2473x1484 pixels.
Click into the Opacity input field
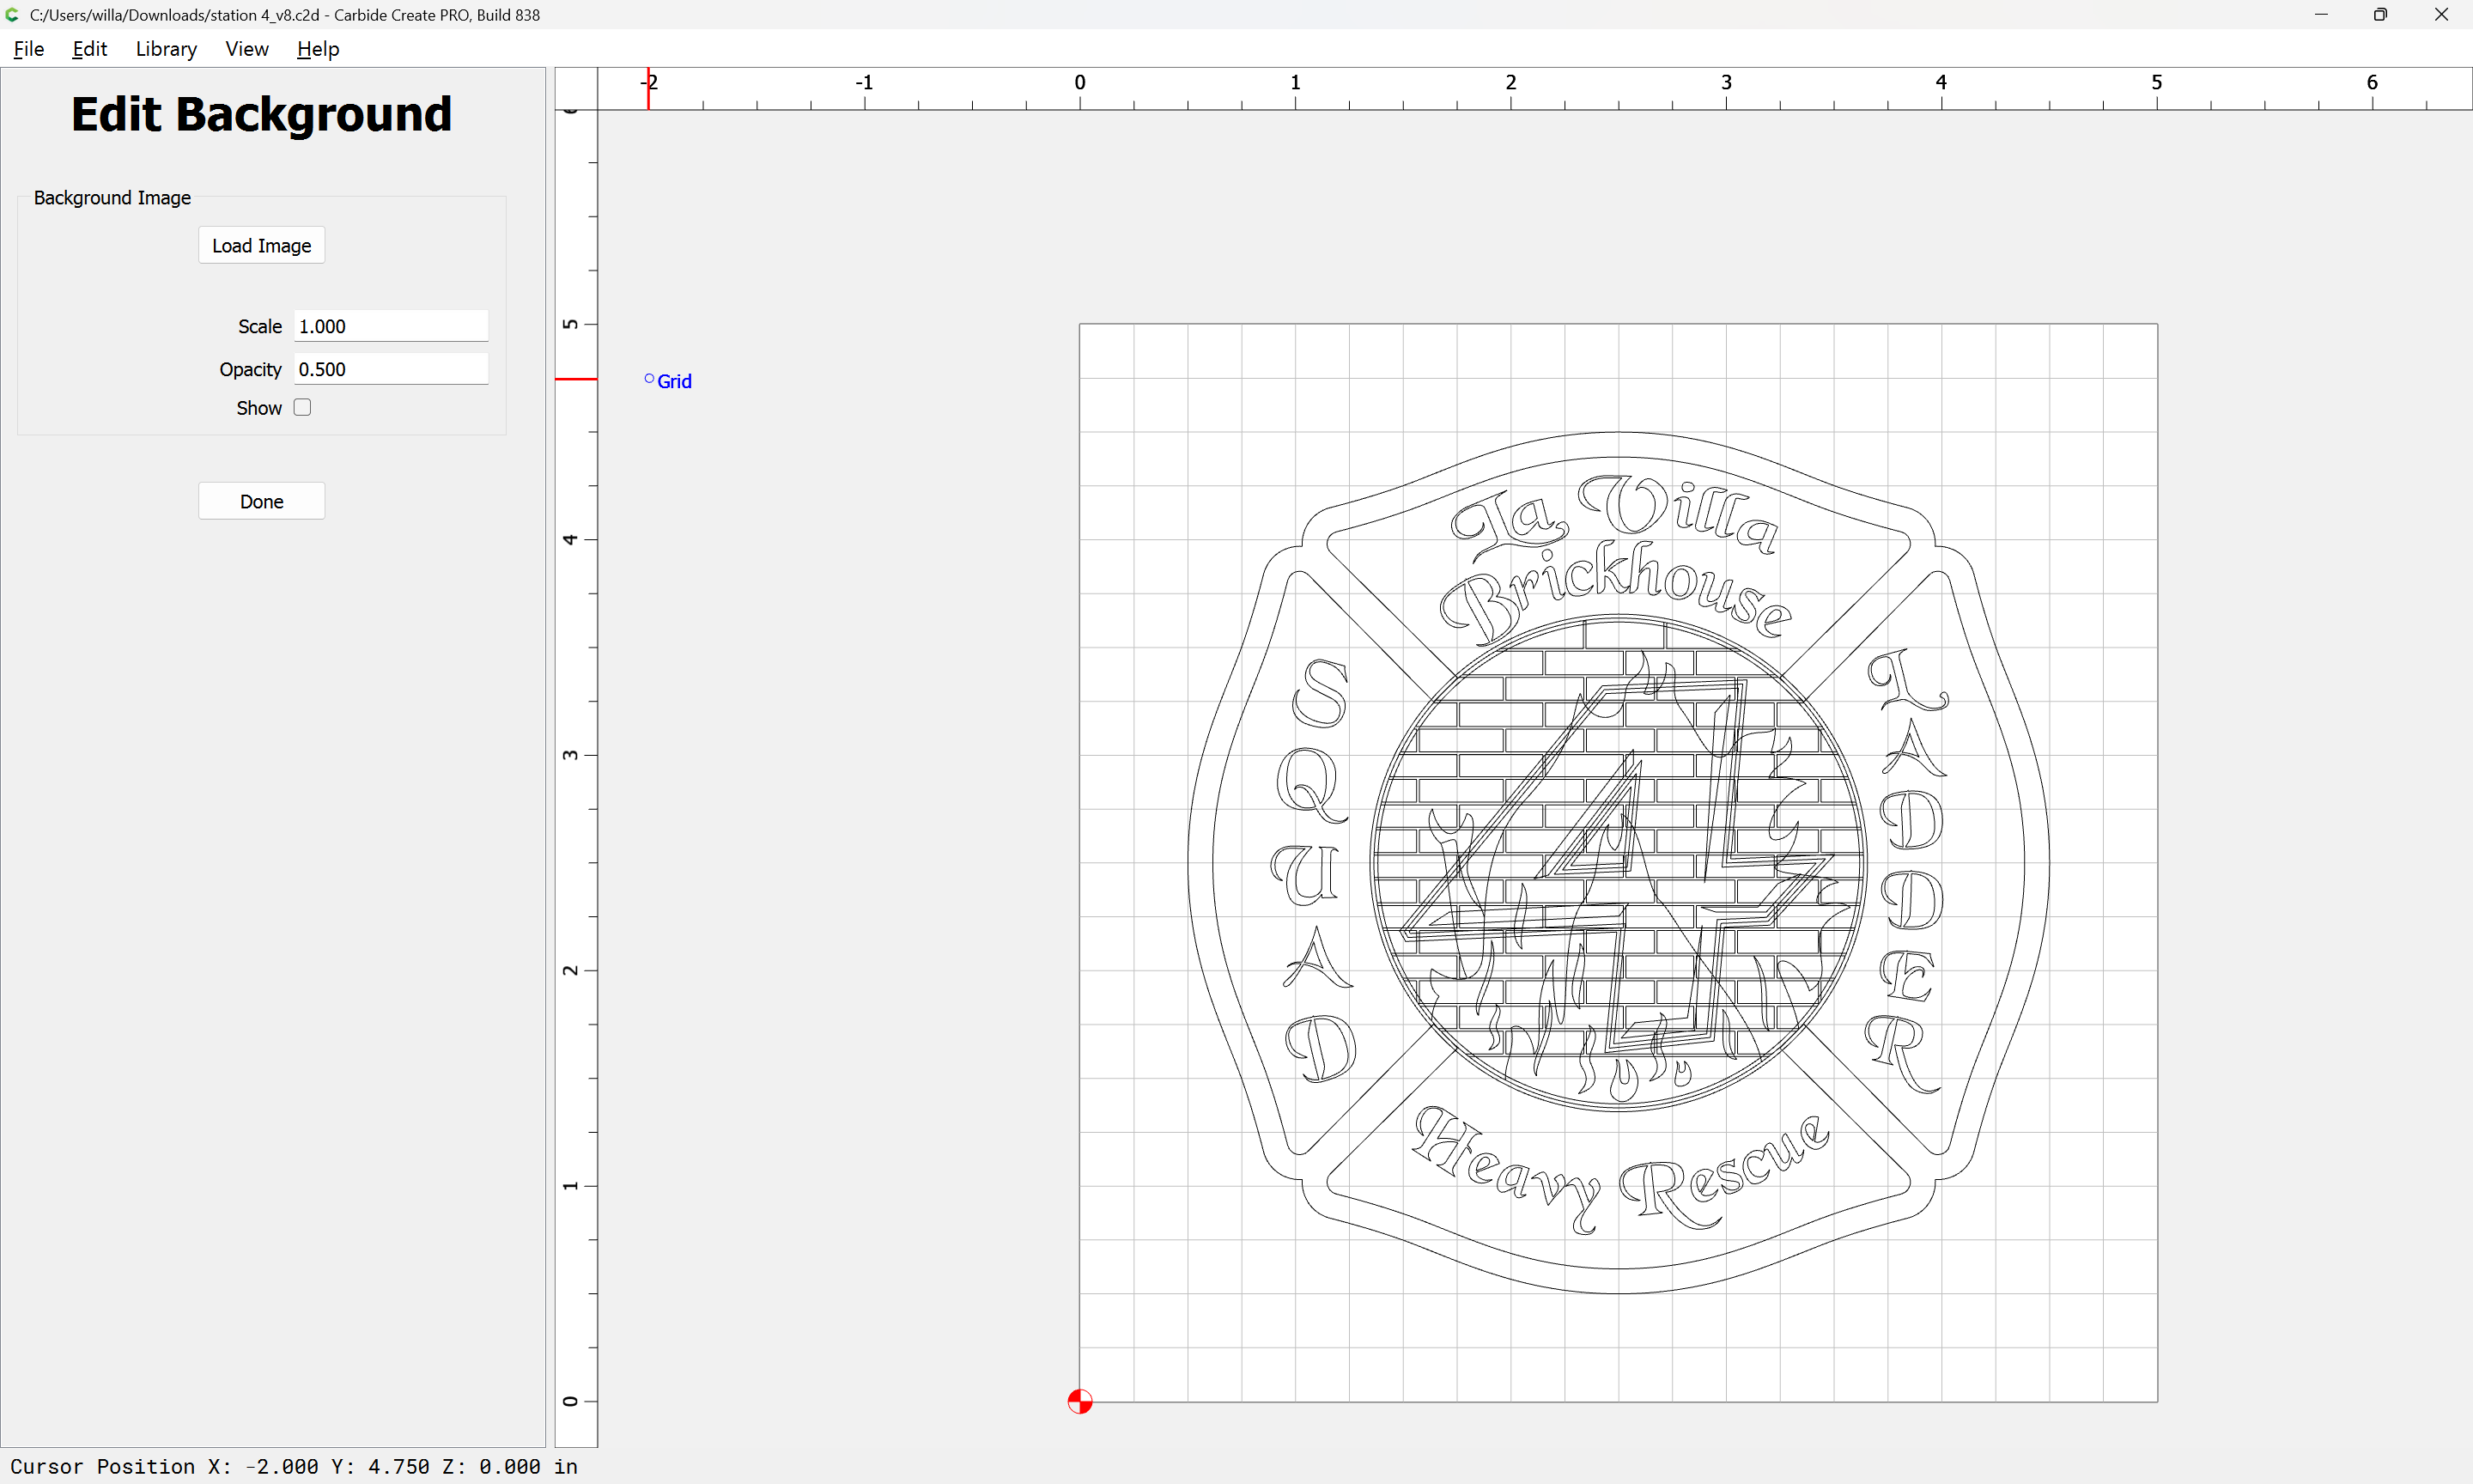390,369
